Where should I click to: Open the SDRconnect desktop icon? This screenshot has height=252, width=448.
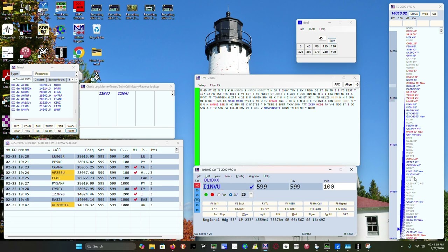point(7,31)
